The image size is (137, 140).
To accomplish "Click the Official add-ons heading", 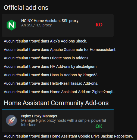I will click(x=26, y=8).
